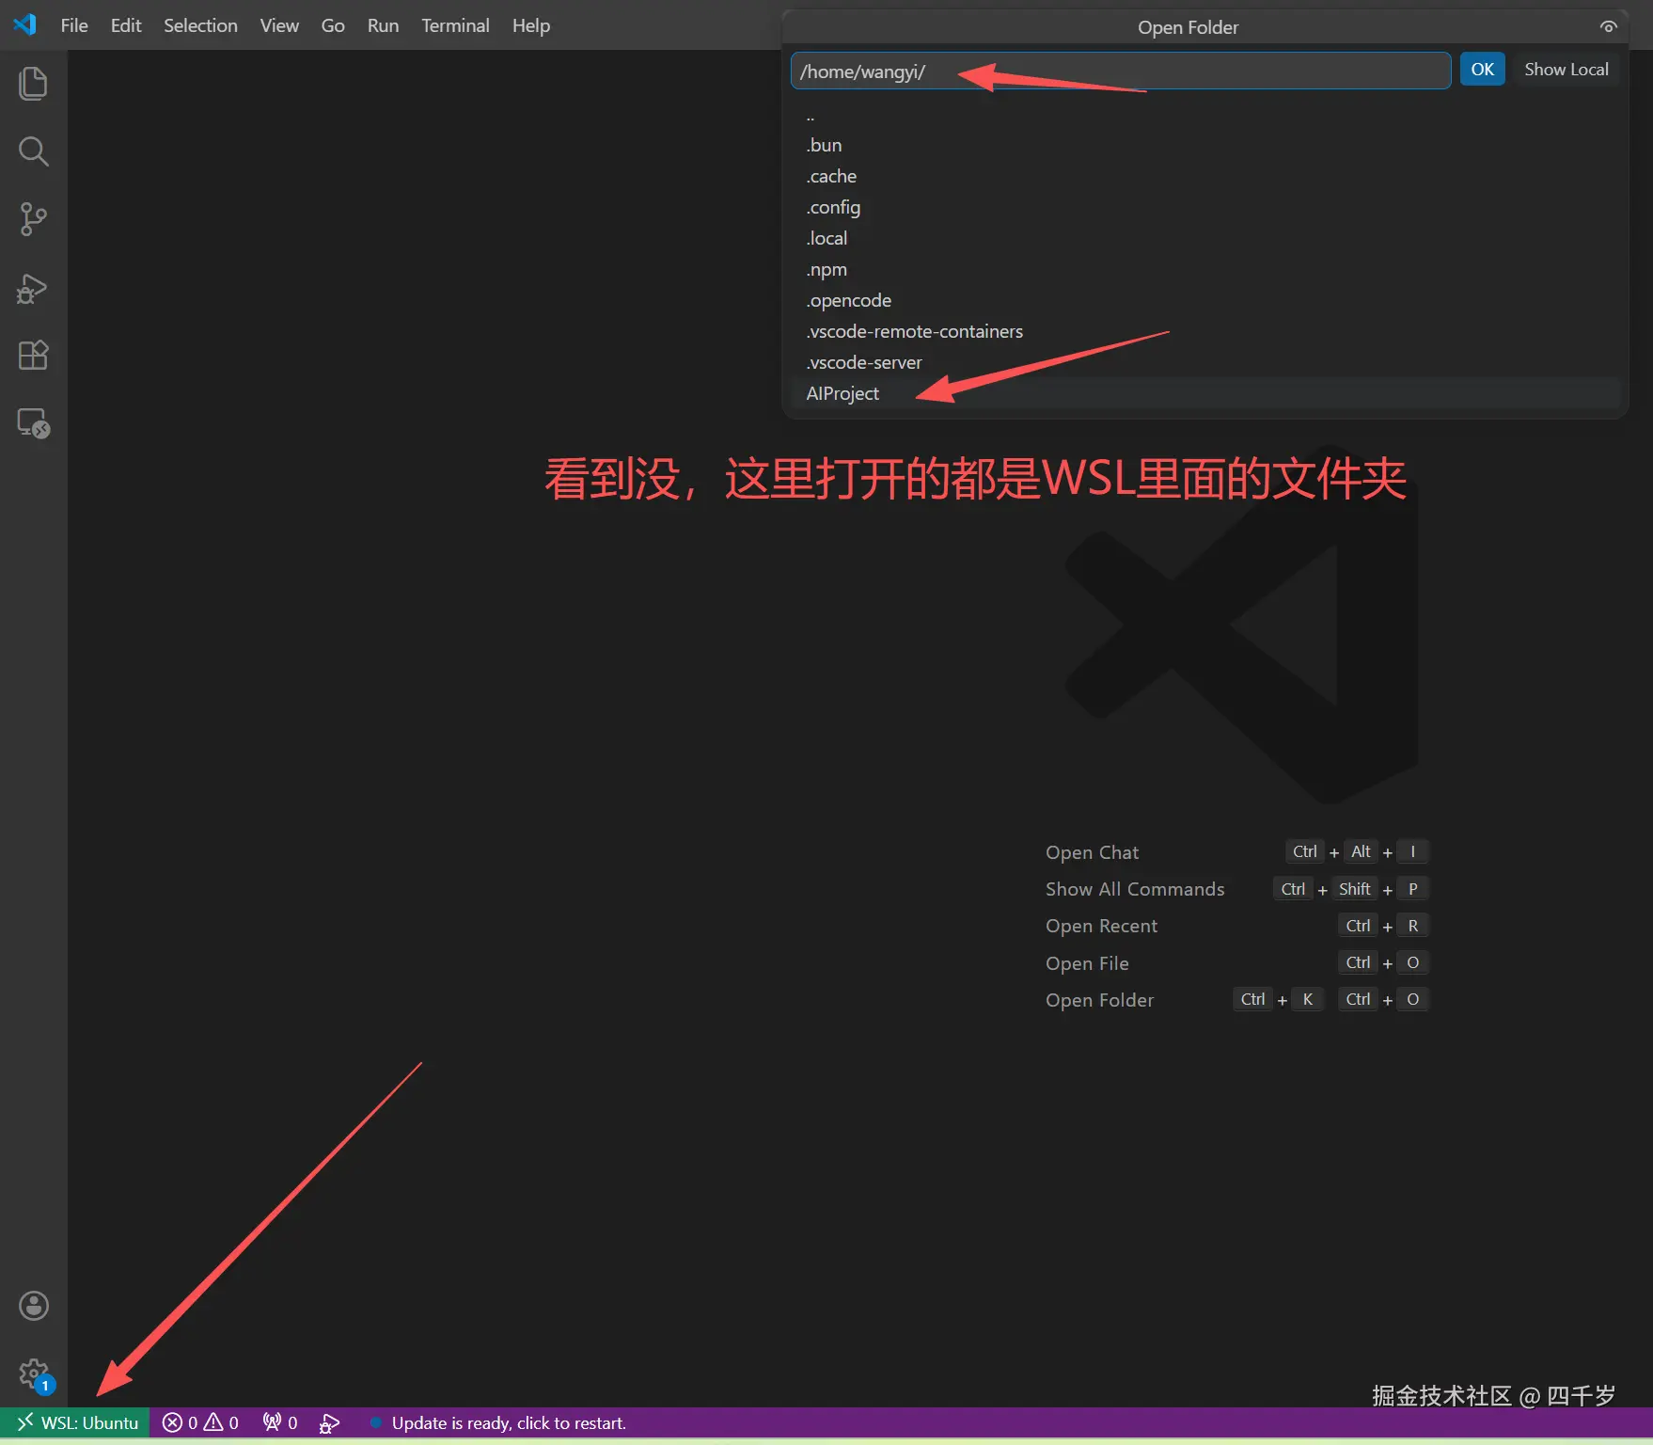Select the .vscode-remote-containers folder entry
Viewport: 1653px width, 1445px height.
[x=1204, y=331]
